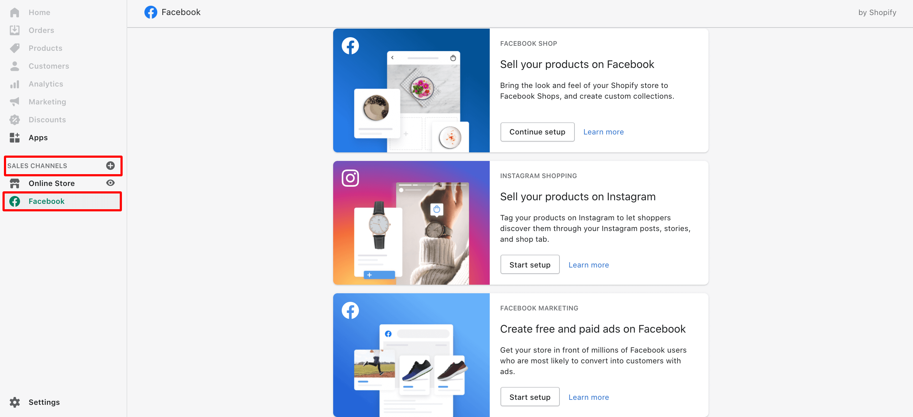
Task: Open the Home icon in sidebar
Action: coord(15,13)
